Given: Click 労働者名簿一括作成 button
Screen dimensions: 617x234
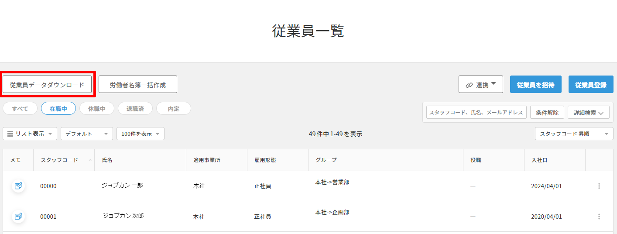Looking at the screenshot, I should tap(137, 85).
